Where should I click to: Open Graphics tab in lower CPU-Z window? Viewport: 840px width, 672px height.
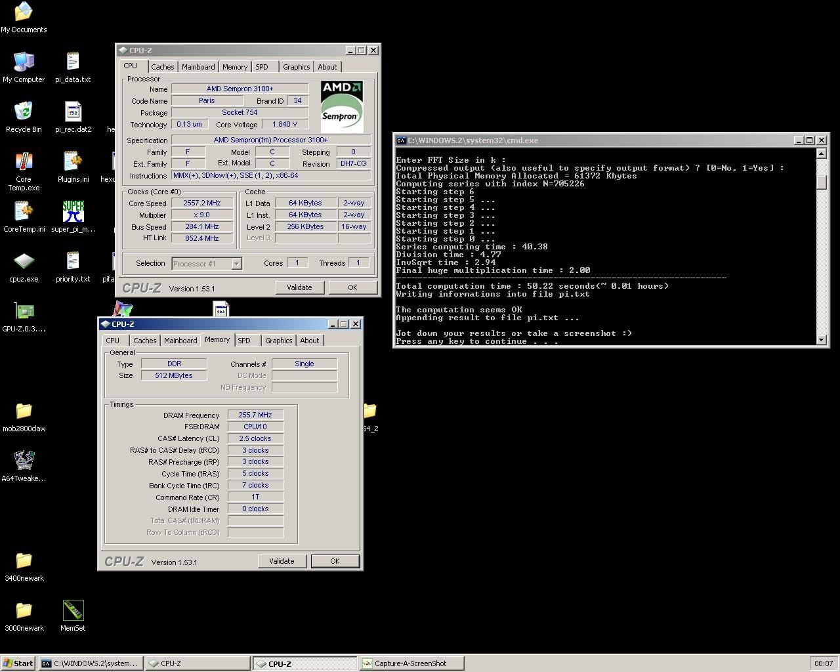click(x=278, y=341)
